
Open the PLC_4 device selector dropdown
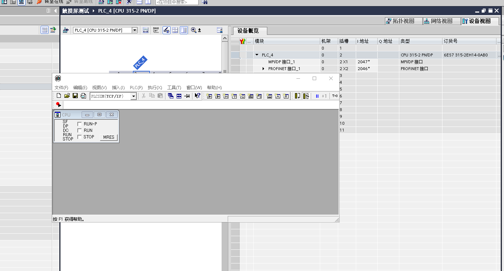coord(135,30)
